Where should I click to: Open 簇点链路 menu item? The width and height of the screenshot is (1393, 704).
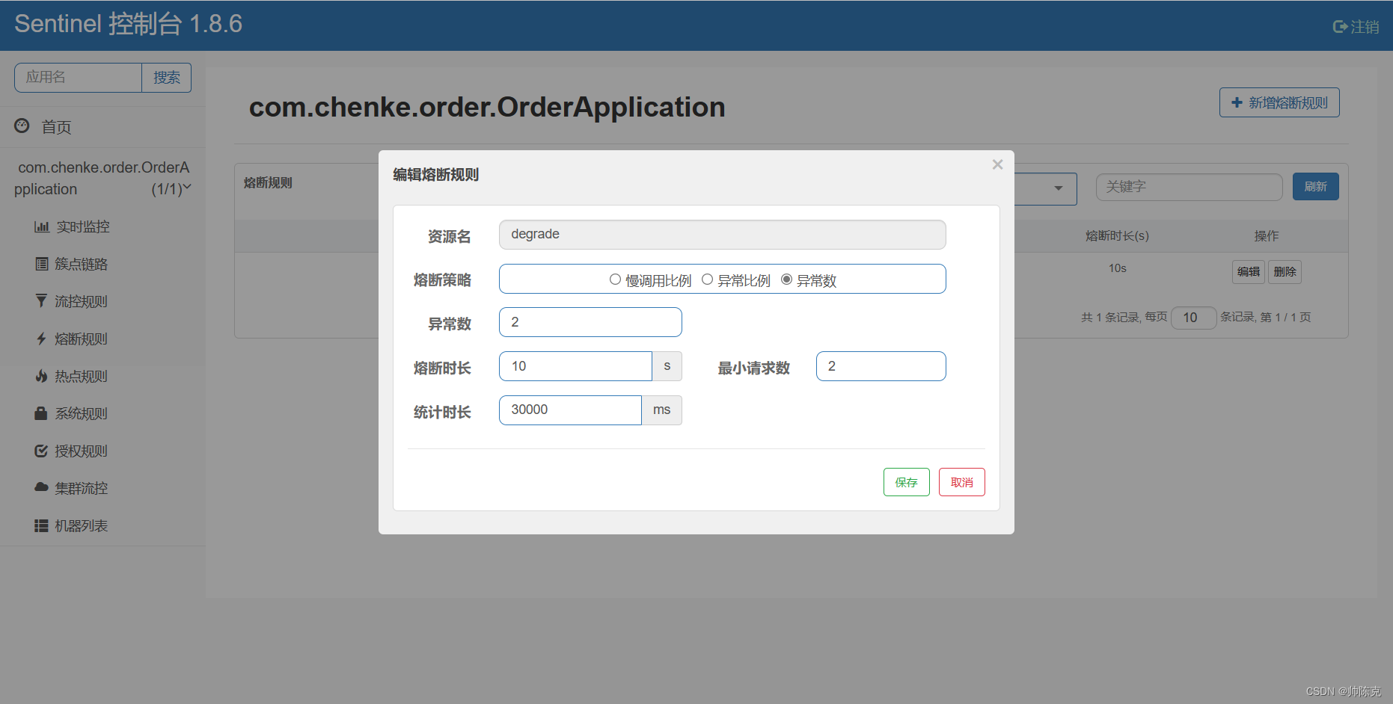[x=82, y=264]
